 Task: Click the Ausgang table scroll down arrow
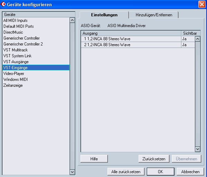point(198,149)
